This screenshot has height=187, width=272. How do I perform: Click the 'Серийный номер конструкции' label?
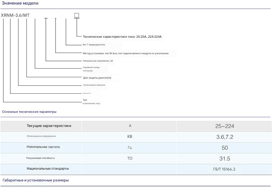(91, 69)
